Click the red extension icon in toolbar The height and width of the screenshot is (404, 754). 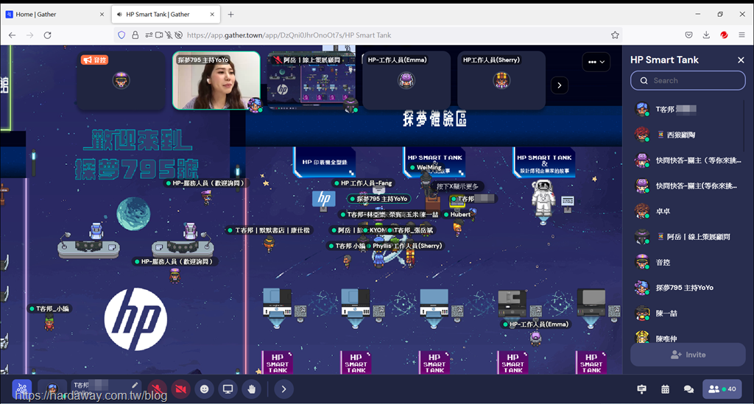(724, 35)
